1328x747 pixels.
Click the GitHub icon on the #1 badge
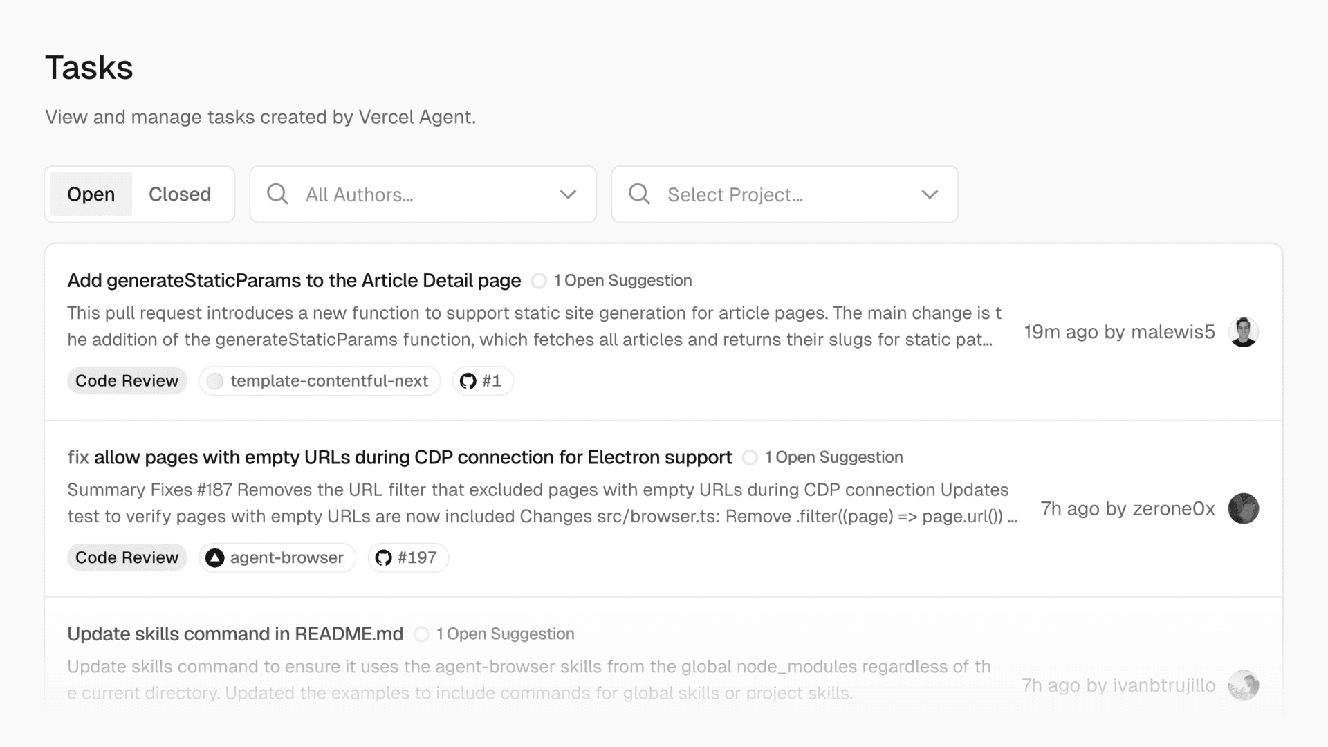tap(468, 380)
